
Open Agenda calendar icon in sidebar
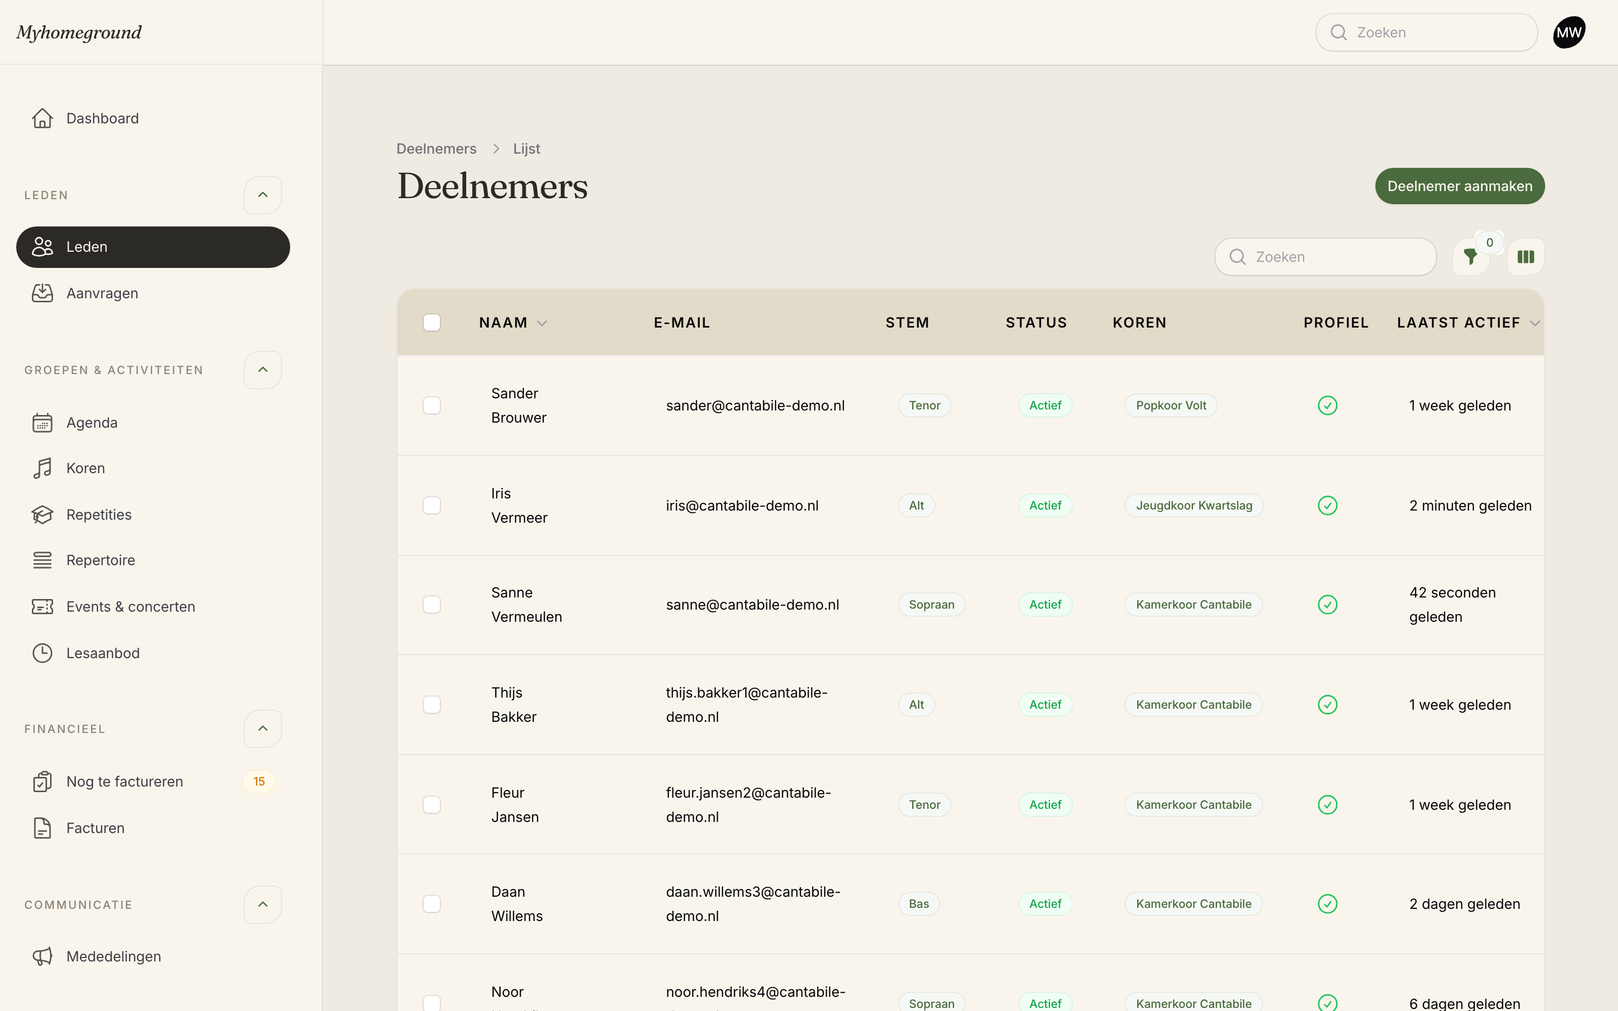pyautogui.click(x=42, y=423)
